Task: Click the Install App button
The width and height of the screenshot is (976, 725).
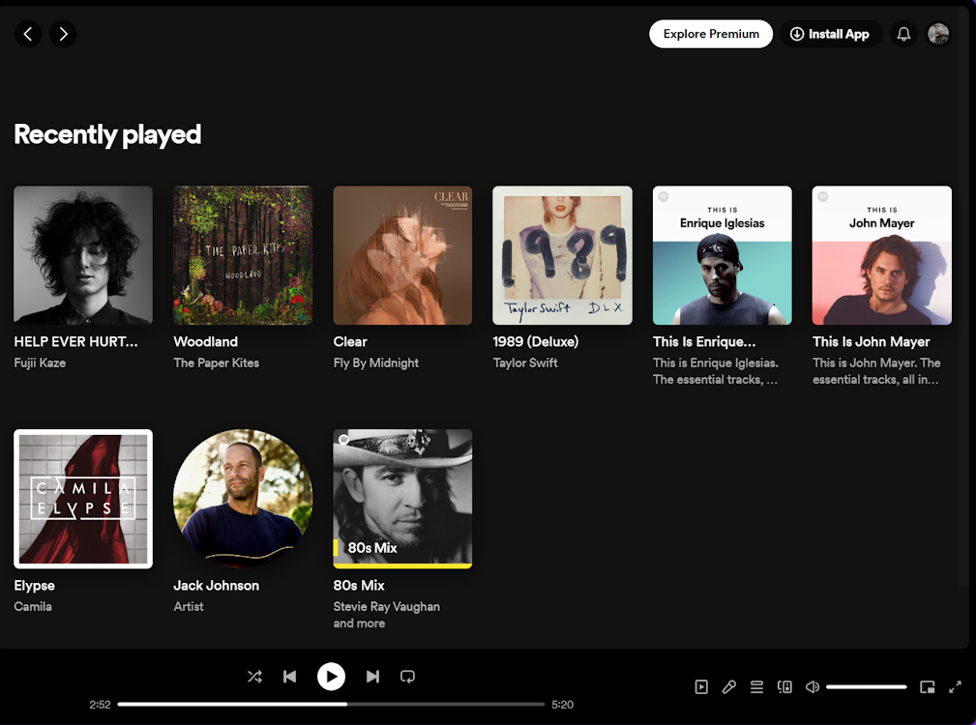Action: tap(830, 34)
